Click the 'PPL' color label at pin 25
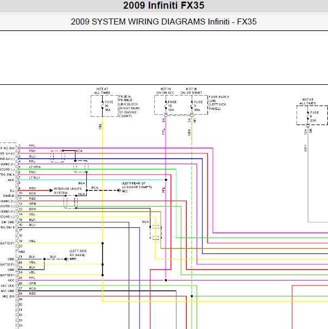 coord(32,278)
